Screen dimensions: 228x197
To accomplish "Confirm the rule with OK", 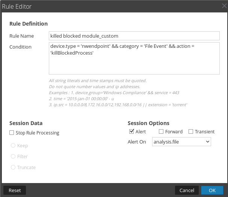I will [x=212, y=190].
